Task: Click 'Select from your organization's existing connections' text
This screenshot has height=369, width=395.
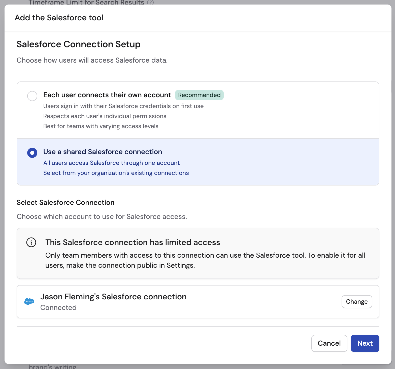Action: pyautogui.click(x=116, y=173)
